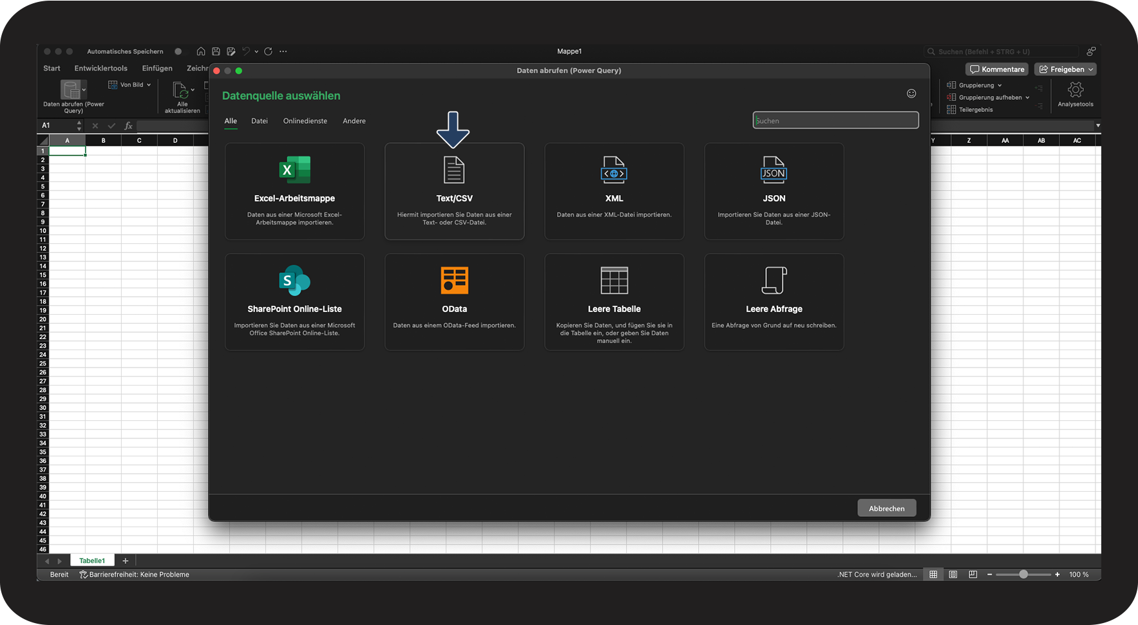Image resolution: width=1138 pixels, height=625 pixels.
Task: Open the Kommentare pane
Action: (x=997, y=70)
